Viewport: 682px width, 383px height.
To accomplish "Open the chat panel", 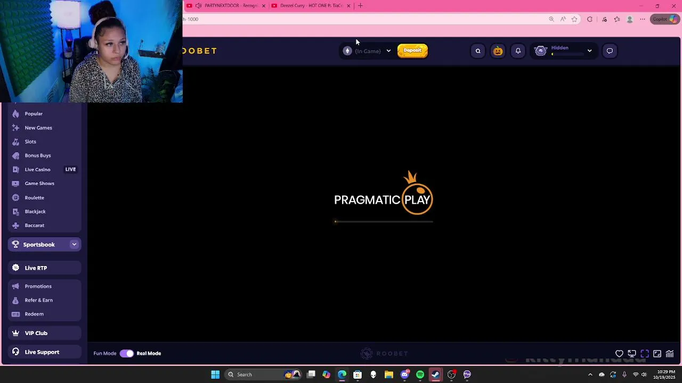I will pos(610,51).
